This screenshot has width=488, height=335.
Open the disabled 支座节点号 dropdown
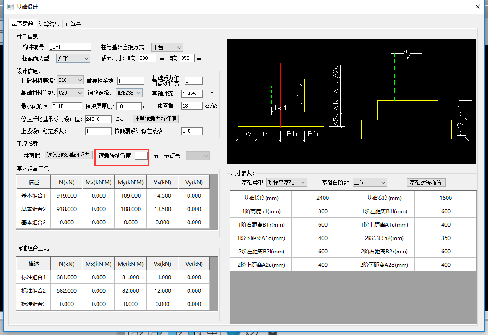pos(197,156)
